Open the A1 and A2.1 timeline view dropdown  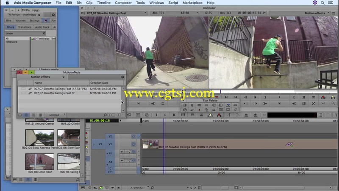click(148, 188)
